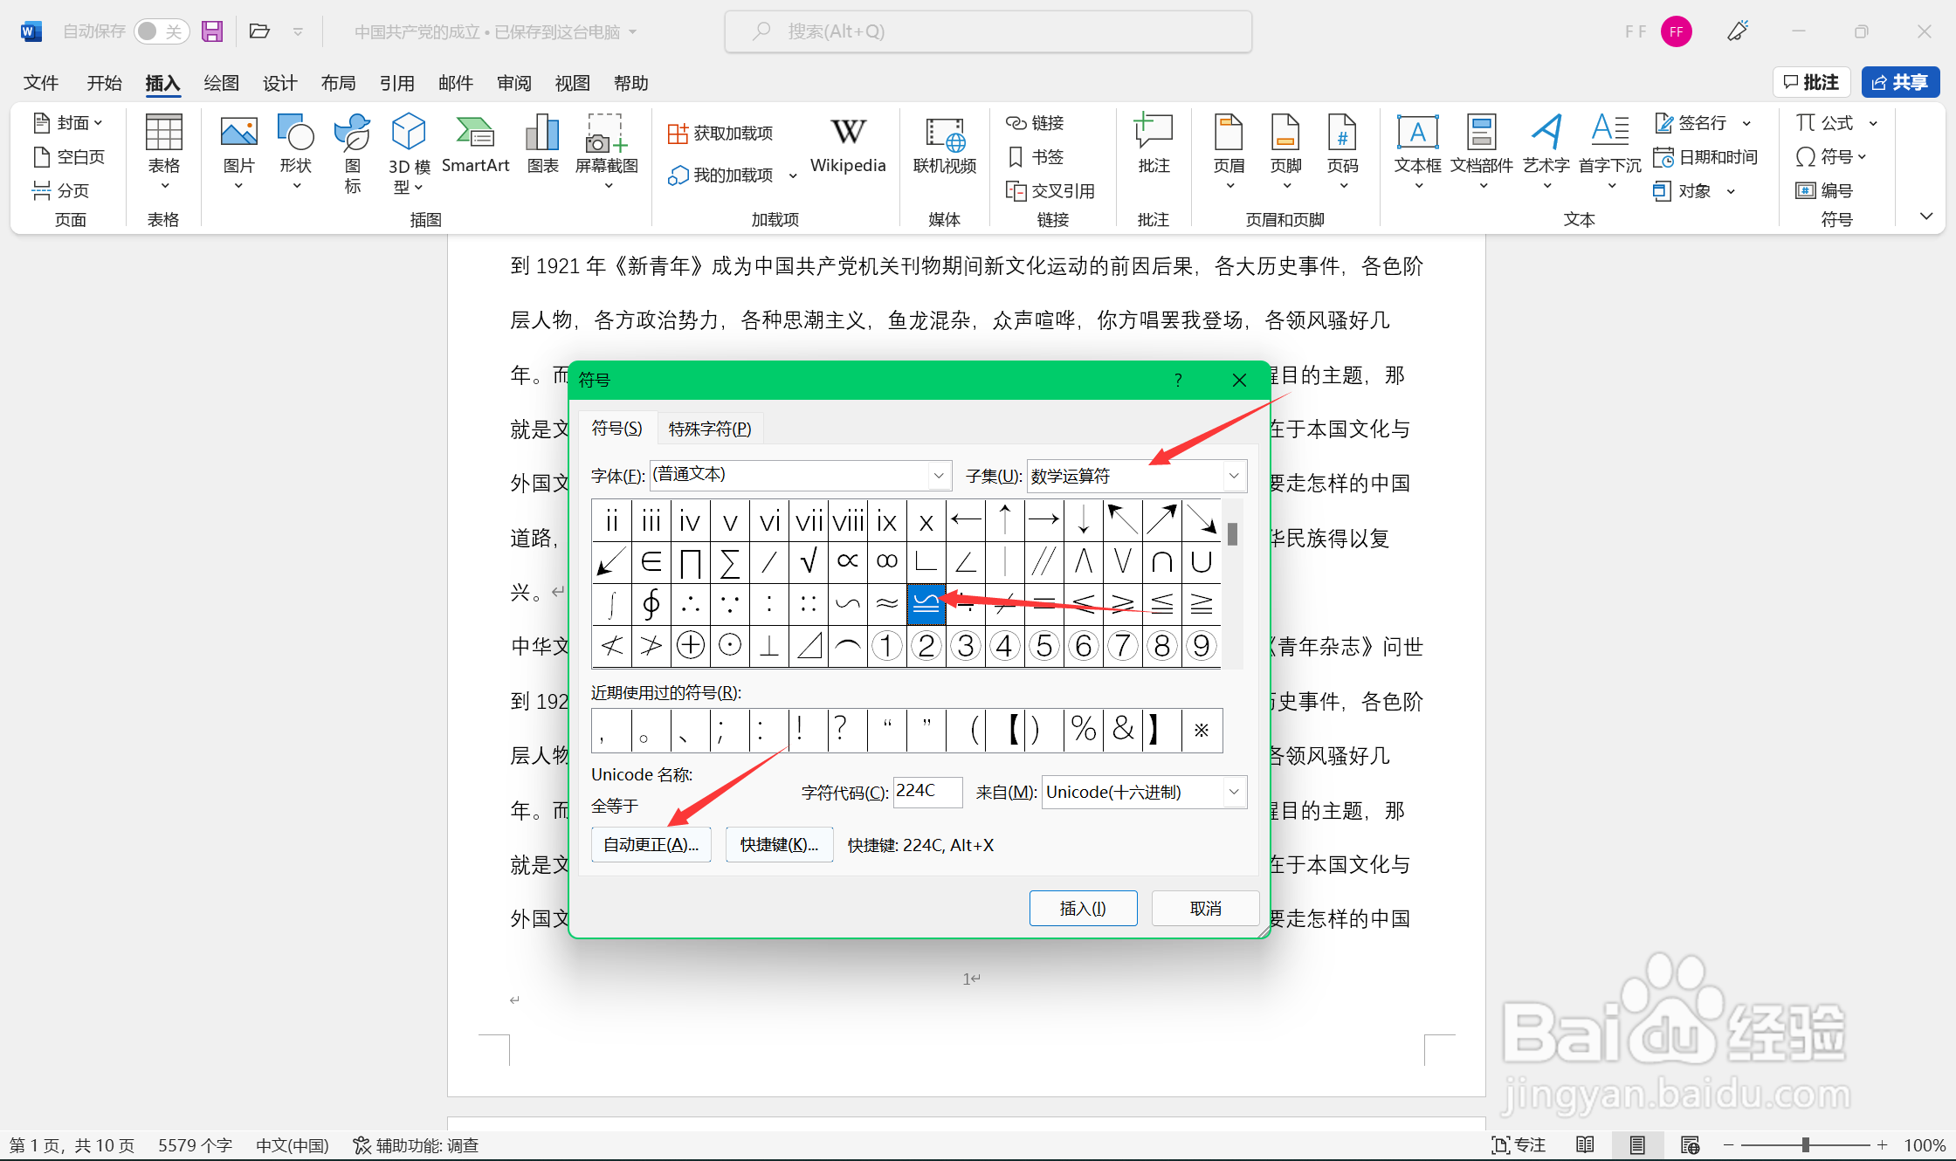Click the Save icon in title bar

(212, 31)
